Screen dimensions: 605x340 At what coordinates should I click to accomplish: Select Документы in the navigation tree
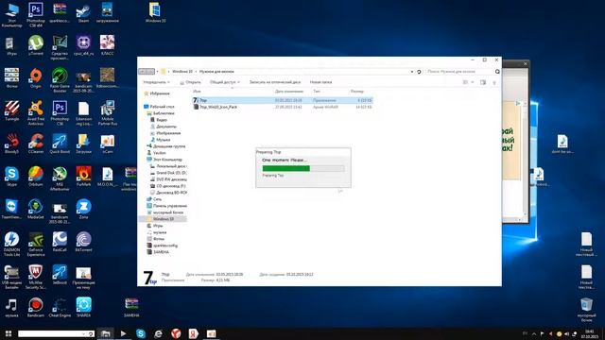(x=164, y=127)
